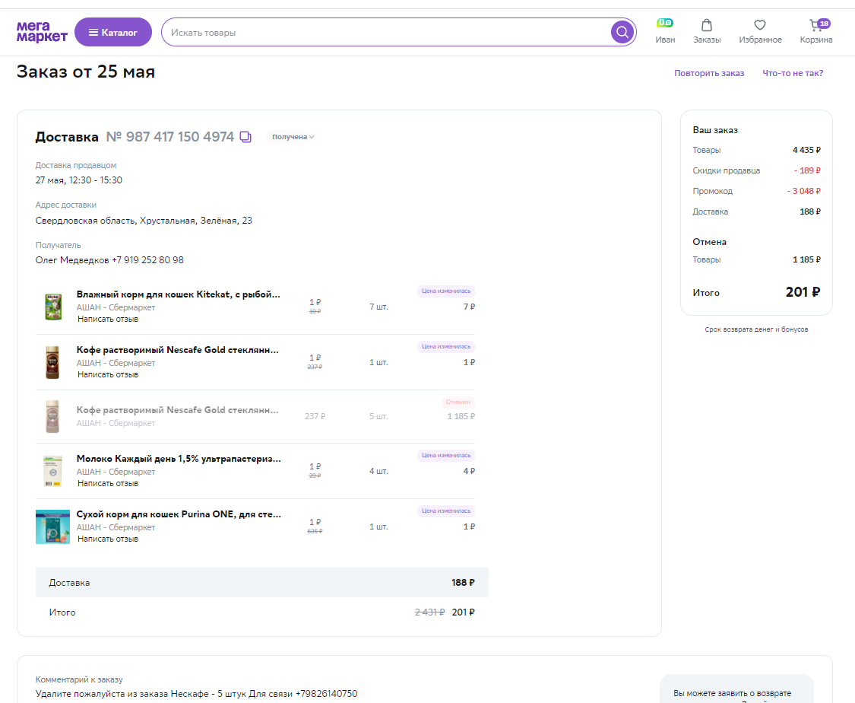Screen dimensions: 855x703
Task: Write a review for Purina ONE item
Action: (x=108, y=539)
